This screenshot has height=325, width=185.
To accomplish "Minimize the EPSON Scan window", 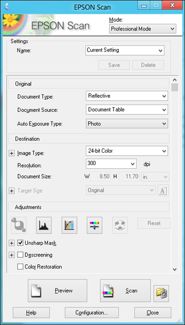I will tap(144, 6).
